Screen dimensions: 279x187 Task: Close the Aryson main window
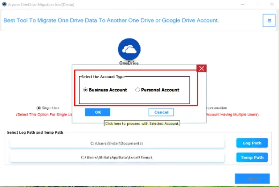[x=272, y=4]
